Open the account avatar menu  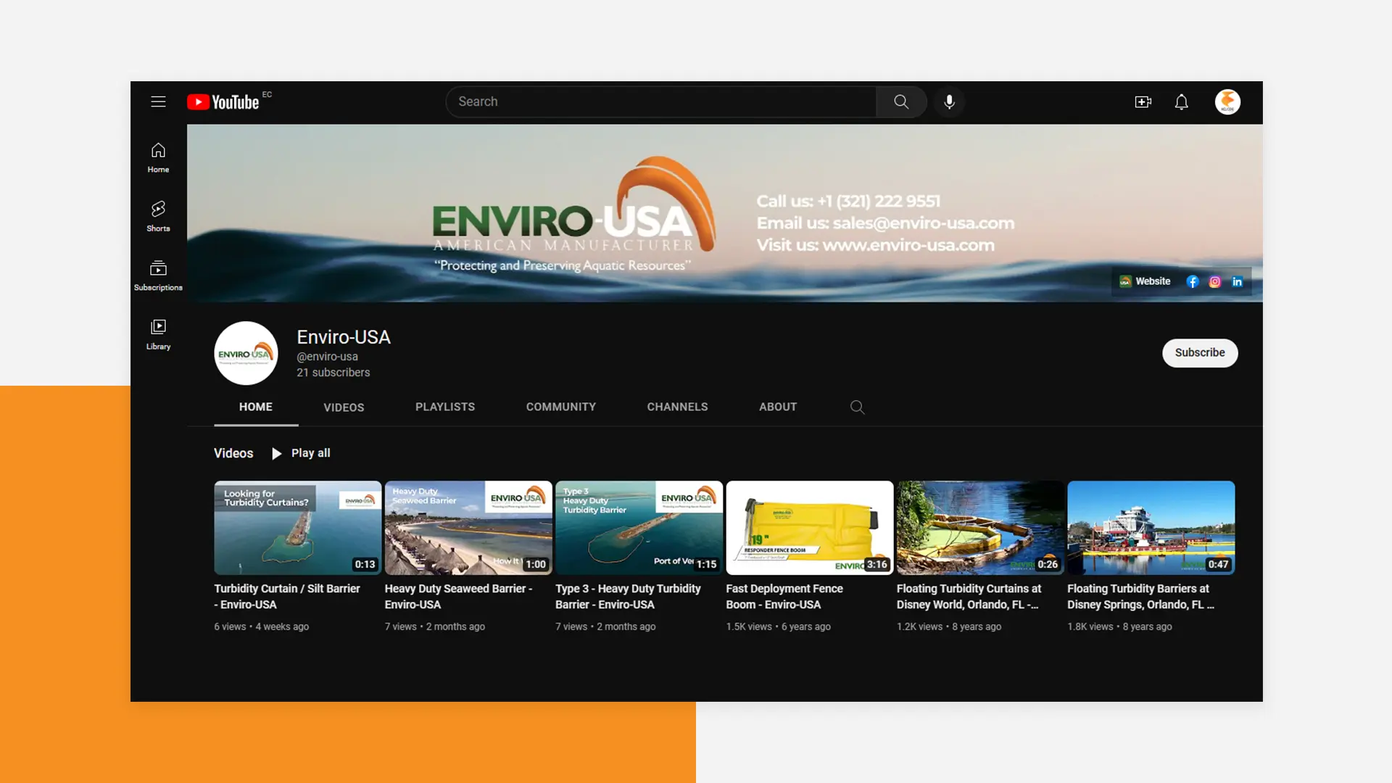1227,102
